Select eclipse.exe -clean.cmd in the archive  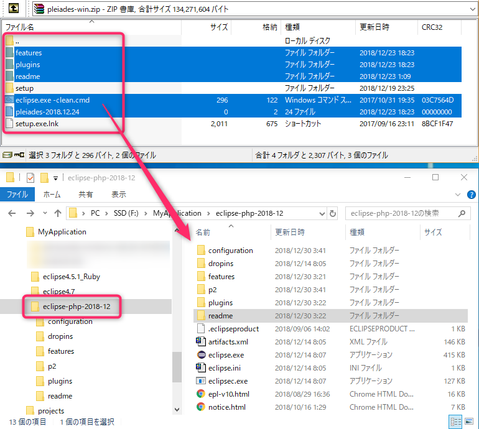[x=233, y=100]
